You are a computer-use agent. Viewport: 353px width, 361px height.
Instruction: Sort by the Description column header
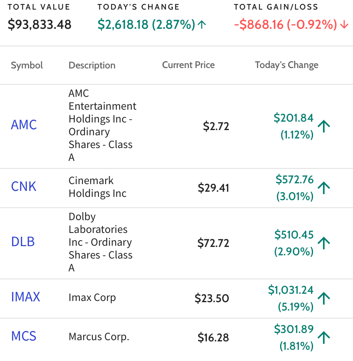coord(92,65)
